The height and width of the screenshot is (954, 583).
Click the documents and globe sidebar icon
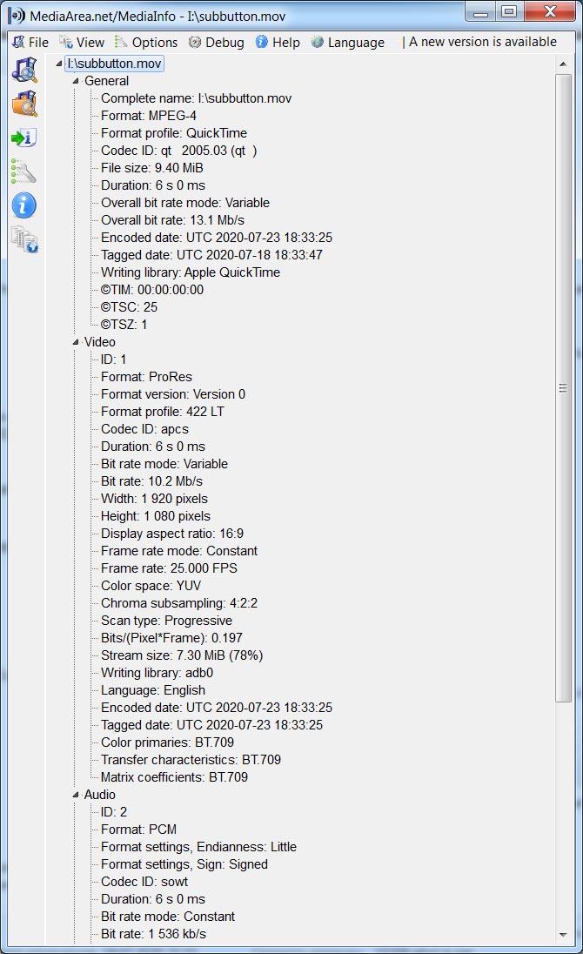(x=24, y=239)
